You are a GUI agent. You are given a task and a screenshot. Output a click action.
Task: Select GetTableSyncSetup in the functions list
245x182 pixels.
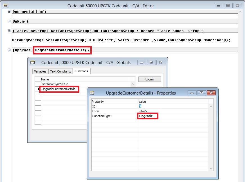click(x=55, y=84)
